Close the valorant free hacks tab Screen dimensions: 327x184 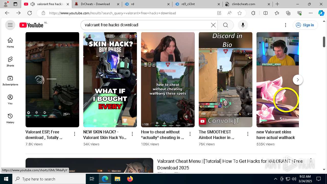68,4
